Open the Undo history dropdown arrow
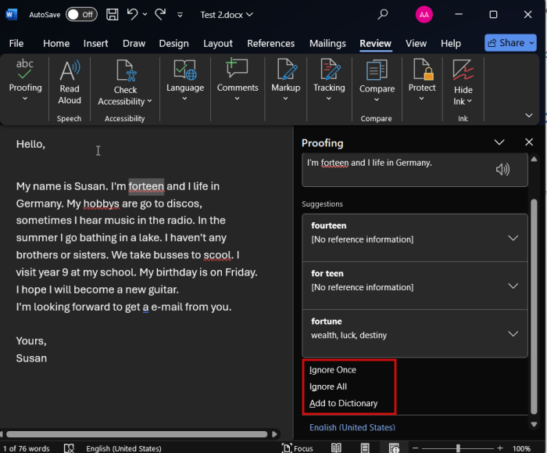The image size is (547, 453). click(x=145, y=15)
